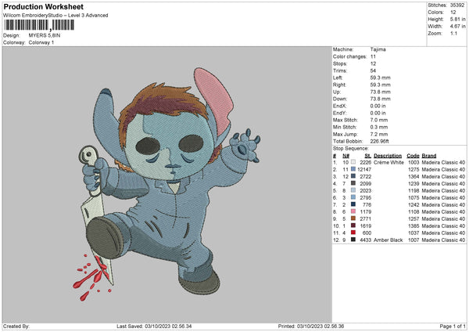Click the "St." column header
The height and width of the screenshot is (332, 469).
pos(368,156)
